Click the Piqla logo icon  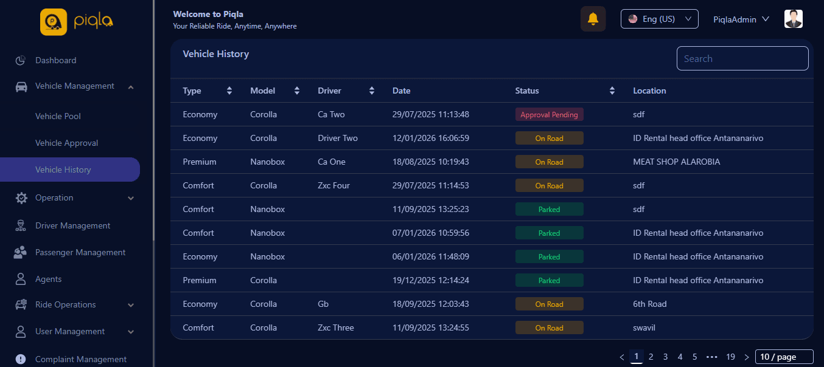pos(54,22)
